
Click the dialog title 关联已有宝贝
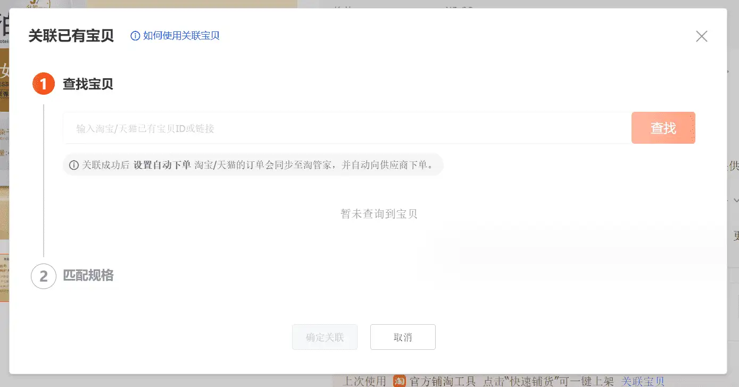tap(71, 36)
